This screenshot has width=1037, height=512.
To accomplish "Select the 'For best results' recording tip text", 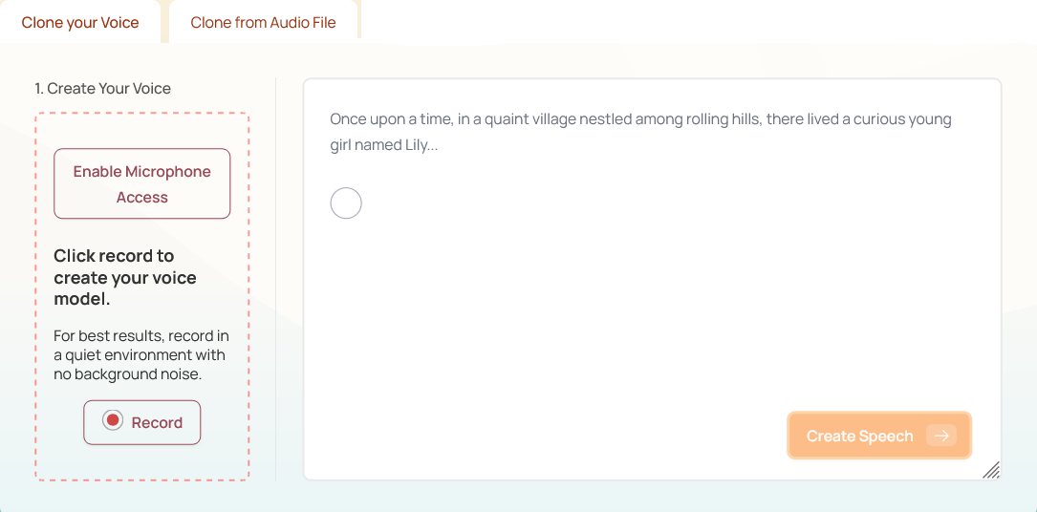I will pos(140,355).
